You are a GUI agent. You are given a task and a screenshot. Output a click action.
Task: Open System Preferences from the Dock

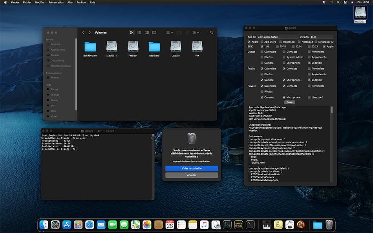tap(55, 225)
